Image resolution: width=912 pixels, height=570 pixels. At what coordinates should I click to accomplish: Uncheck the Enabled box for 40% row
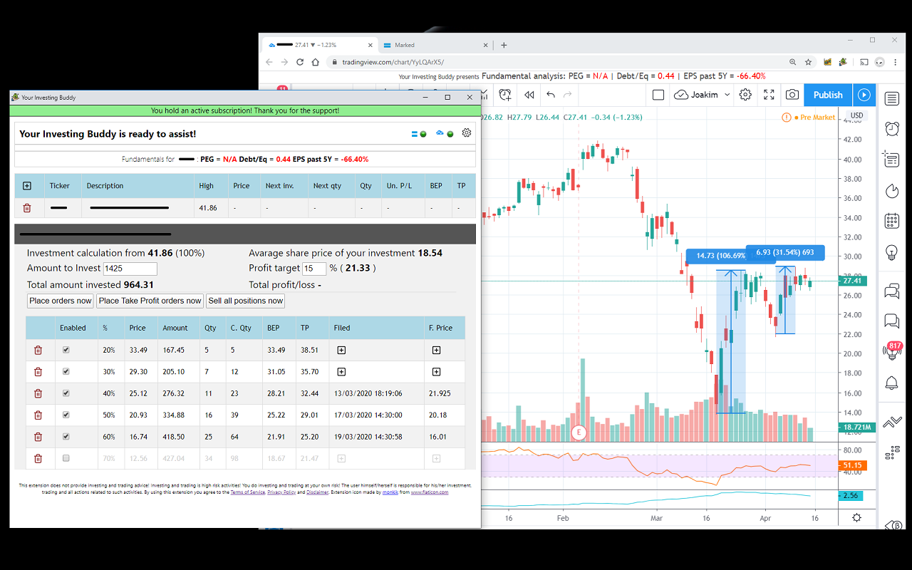[x=66, y=393]
